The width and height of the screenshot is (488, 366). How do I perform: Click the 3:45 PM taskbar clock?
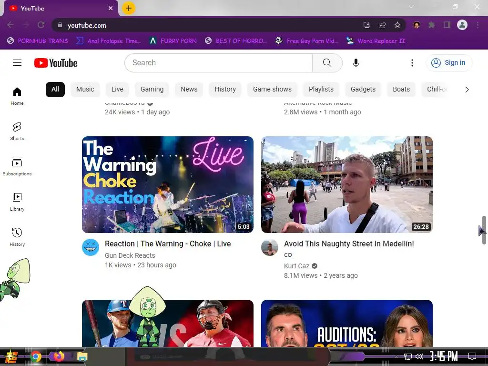pos(444,356)
